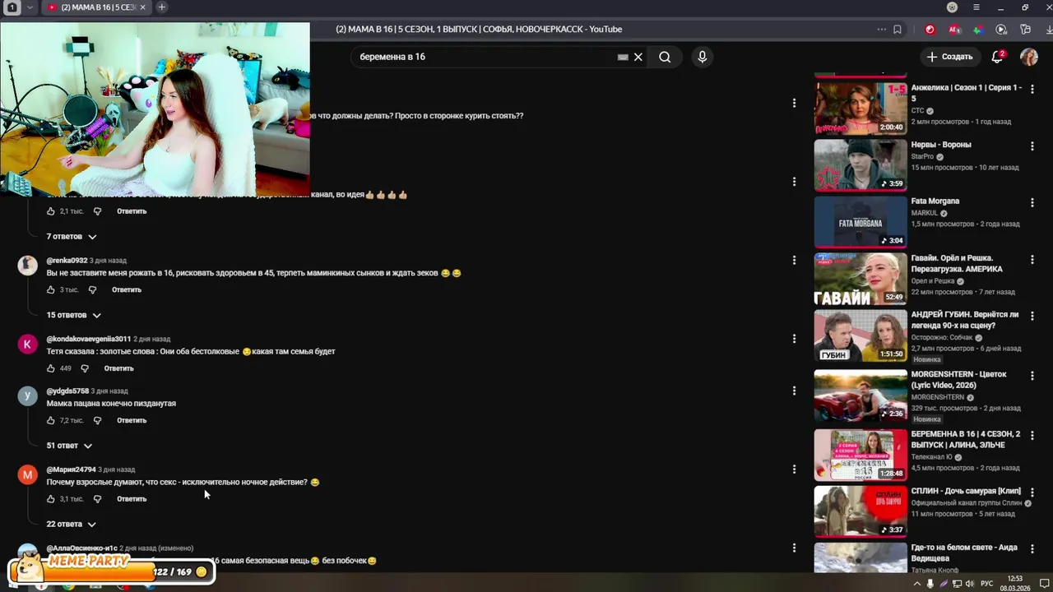
Task: Open the browser extensions puzzle icon
Action: point(1025,30)
